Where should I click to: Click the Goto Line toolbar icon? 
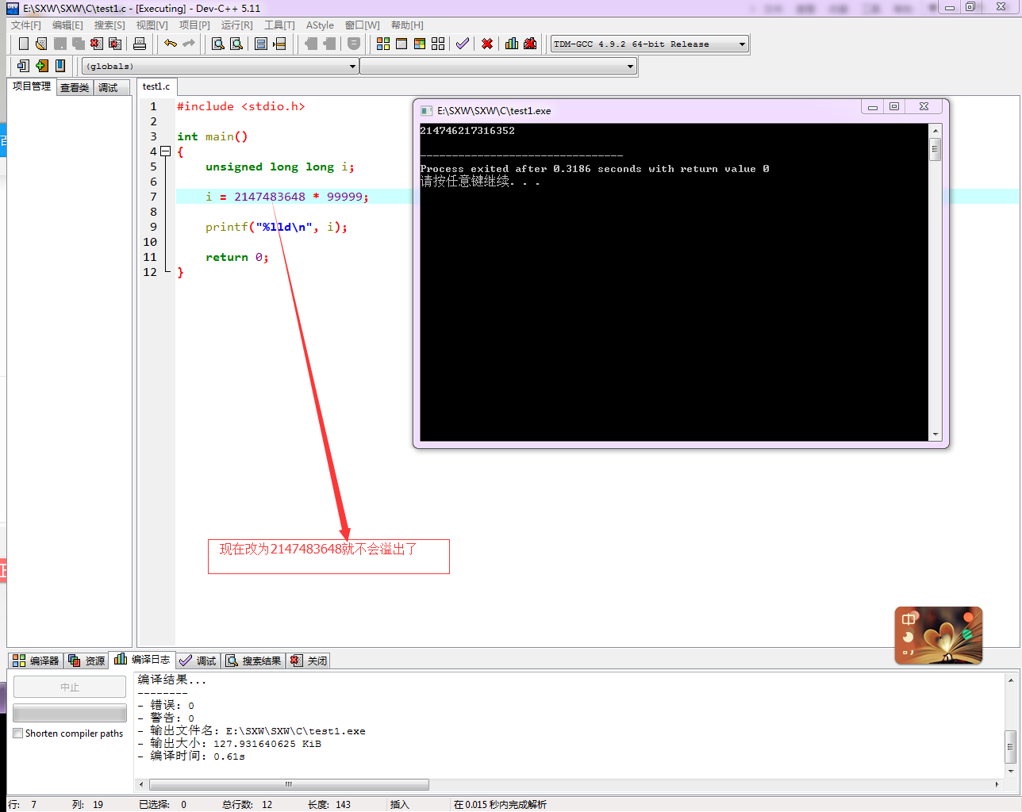click(279, 44)
